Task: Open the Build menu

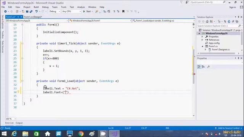Action: (x=36, y=7)
